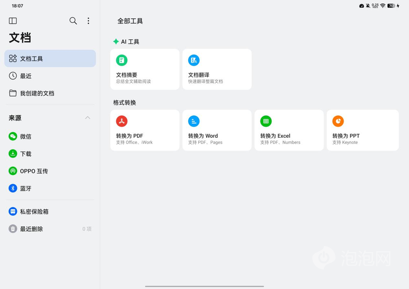
Task: Collapse the 来源 section chevron
Action: point(87,118)
